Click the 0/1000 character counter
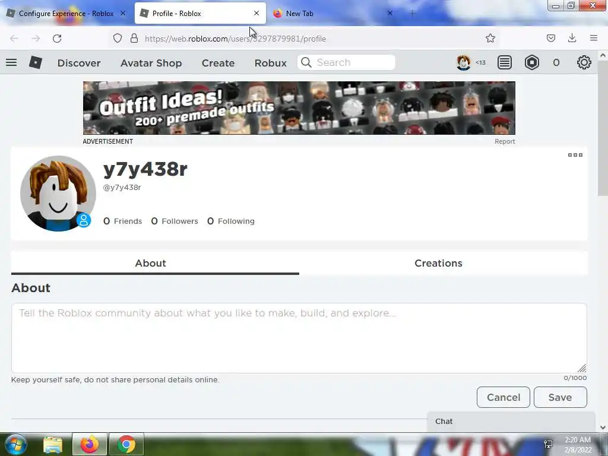The image size is (608, 456). click(x=575, y=378)
